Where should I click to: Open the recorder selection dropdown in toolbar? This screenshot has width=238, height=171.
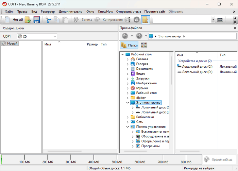[213, 20]
